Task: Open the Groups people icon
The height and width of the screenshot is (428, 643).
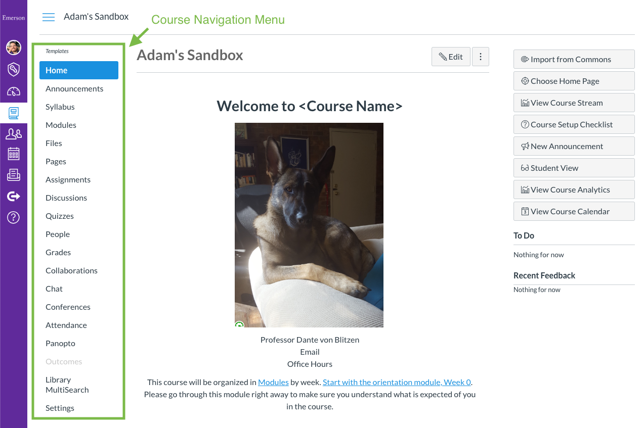Action: click(x=14, y=134)
